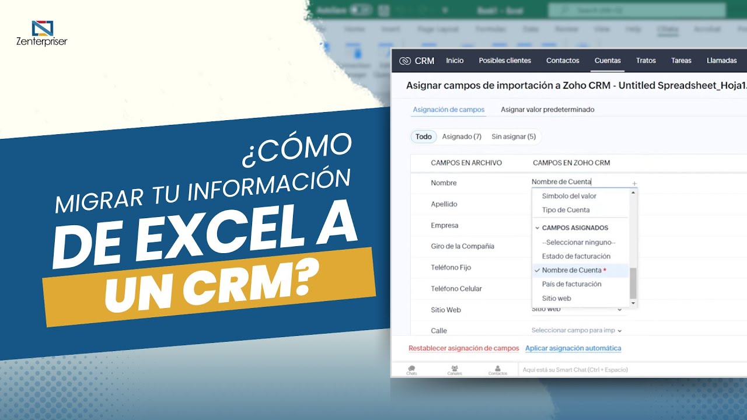Click the Teléfono Fijo row label
747x420 pixels.
point(451,267)
